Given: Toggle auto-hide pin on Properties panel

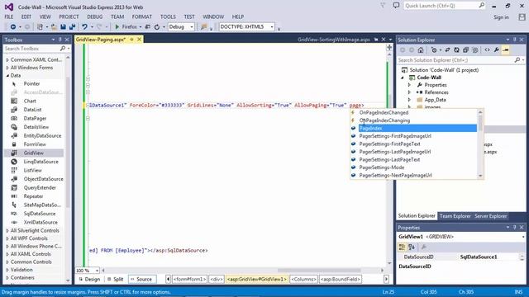Looking at the screenshot, I should 514,228.
